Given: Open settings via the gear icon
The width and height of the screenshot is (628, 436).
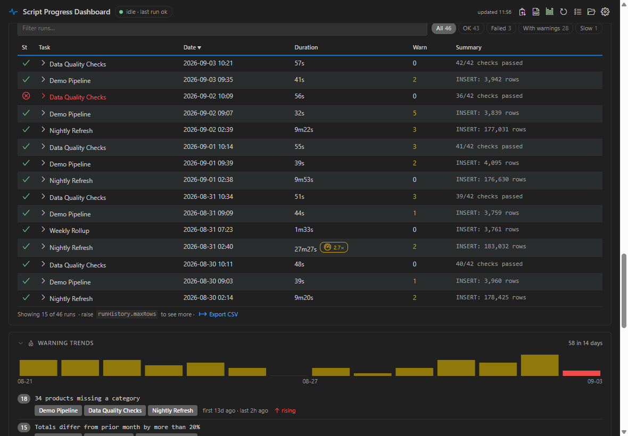Looking at the screenshot, I should 605,12.
